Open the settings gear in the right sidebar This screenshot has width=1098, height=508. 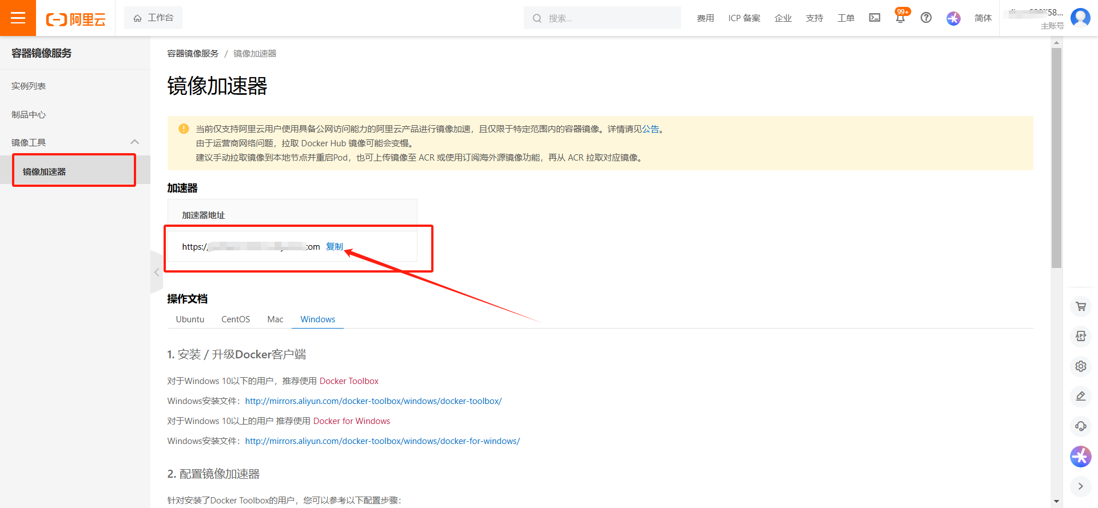[1080, 366]
